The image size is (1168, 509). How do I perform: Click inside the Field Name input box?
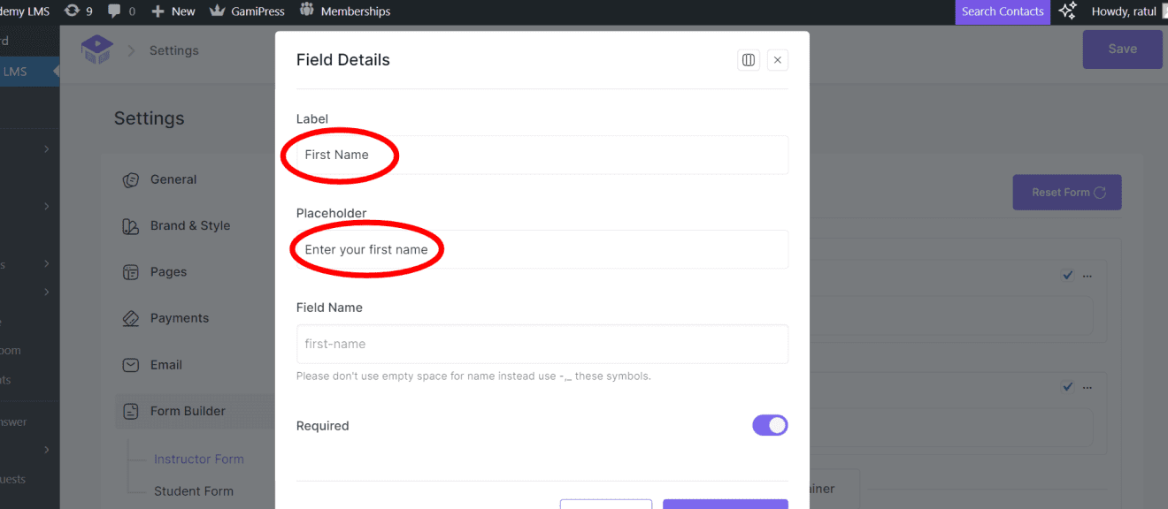[x=542, y=344]
